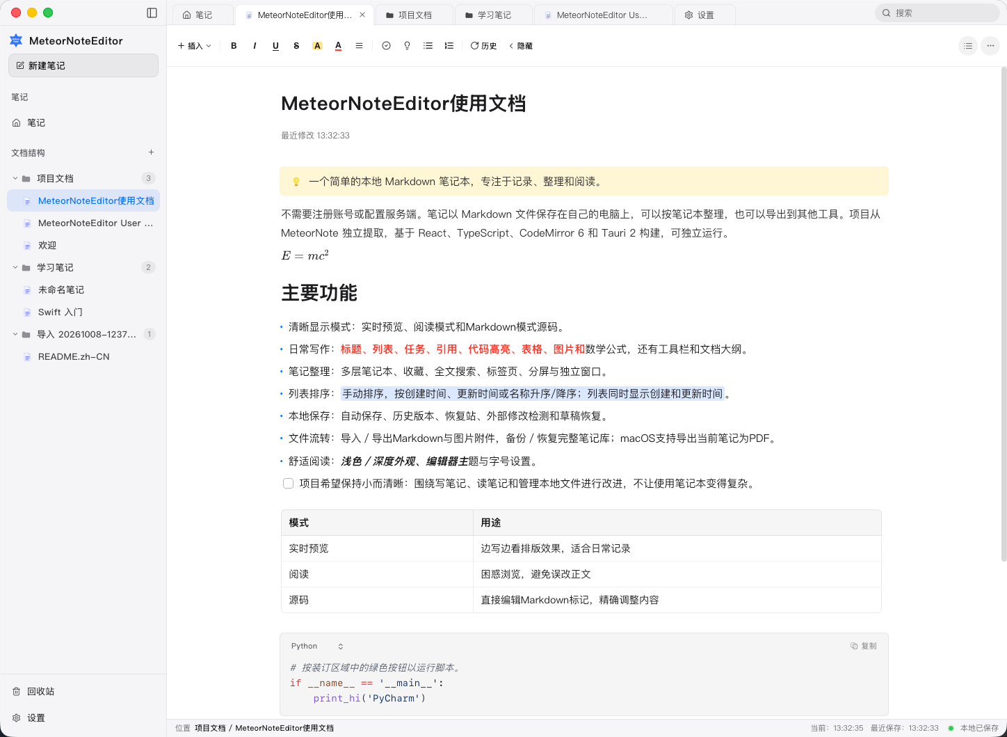Choose the yellow highlight color

[x=317, y=46]
